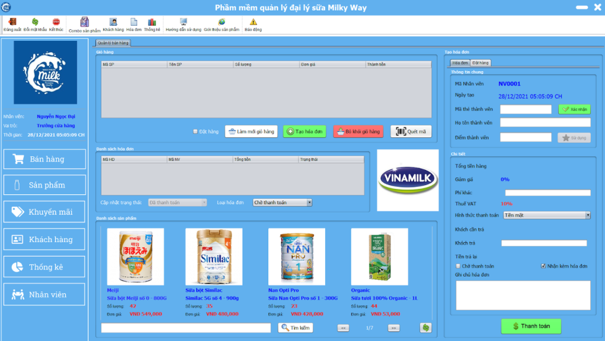This screenshot has height=341, width=605.
Task: Switch to the Hóa đơn tab
Action: (x=460, y=62)
